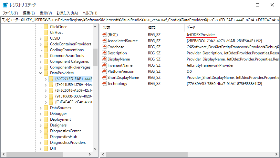Expand the CommonAzureTools tree node
Viewport: 280px width, 158px height.
pos(41,56)
